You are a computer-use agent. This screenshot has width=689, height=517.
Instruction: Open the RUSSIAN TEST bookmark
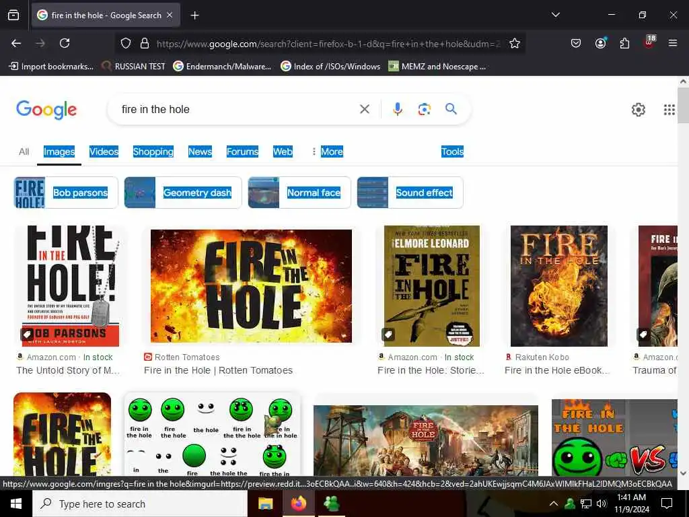click(133, 67)
